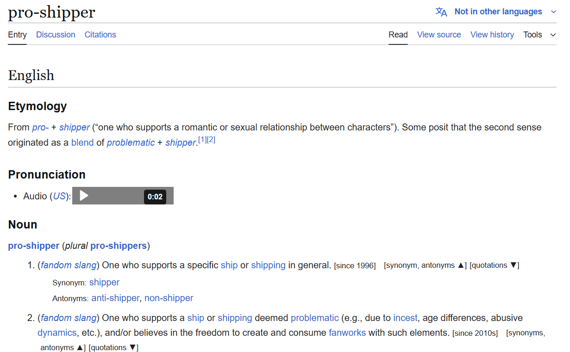Open the first shipper link in Etymology
Image resolution: width=570 pixels, height=352 pixels.
(x=75, y=127)
